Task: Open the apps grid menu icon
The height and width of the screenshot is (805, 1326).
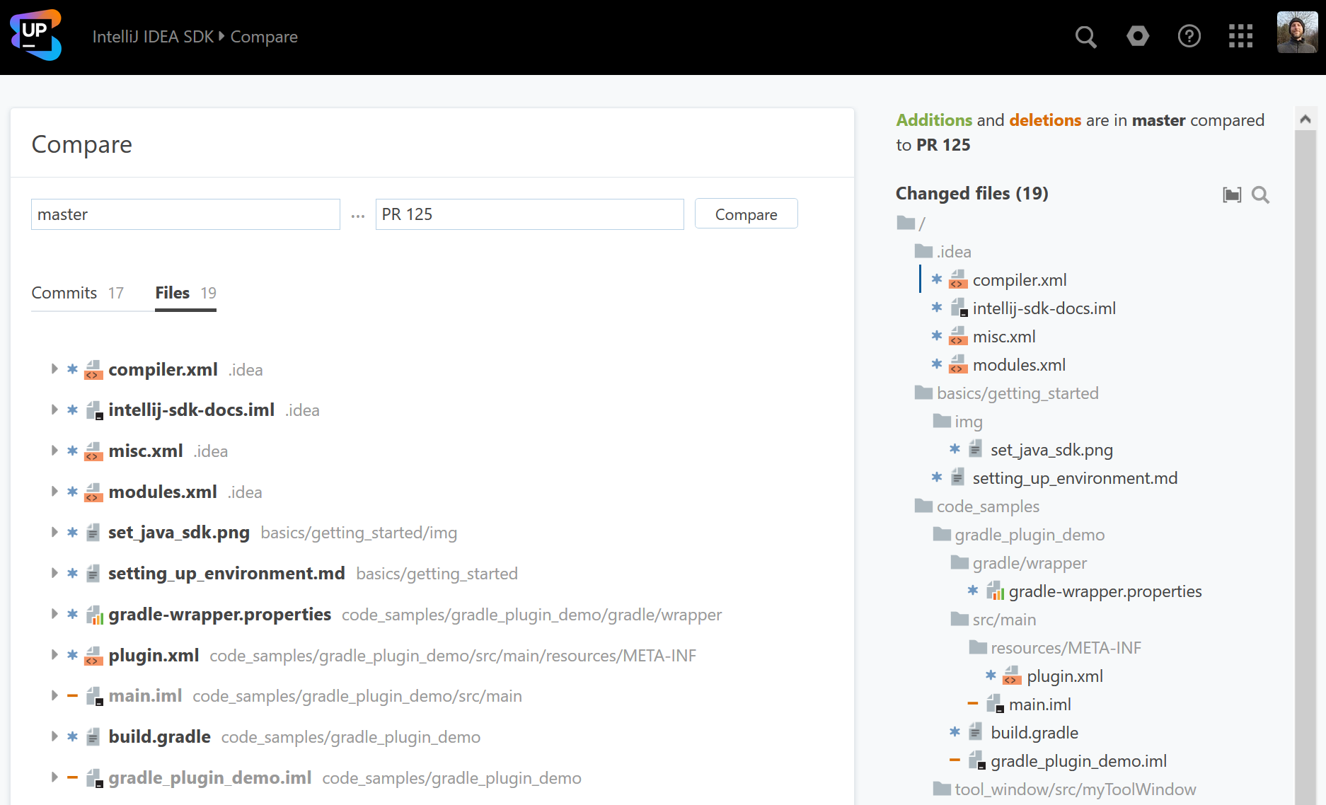Action: (1240, 36)
